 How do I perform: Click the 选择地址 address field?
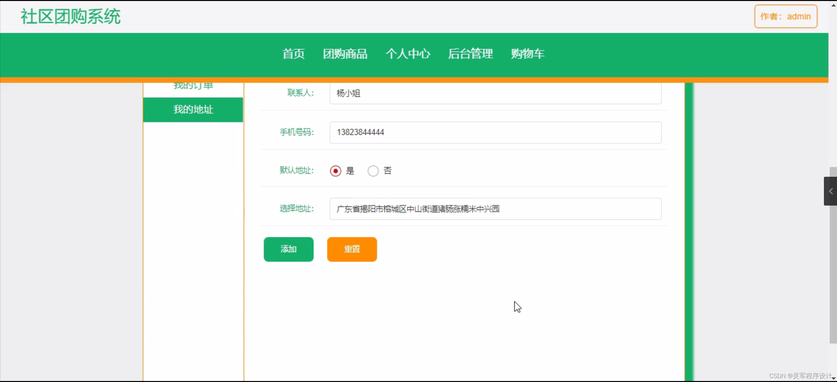tap(495, 209)
